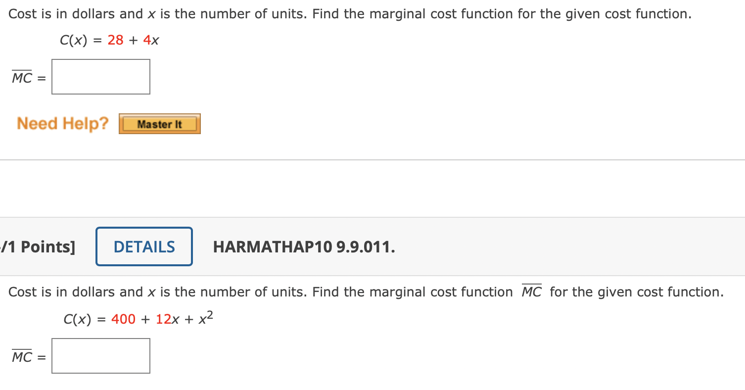Select the HARMATHAP10 9.9.011 problem title
Viewport: 745px width, 390px height.
(x=303, y=246)
